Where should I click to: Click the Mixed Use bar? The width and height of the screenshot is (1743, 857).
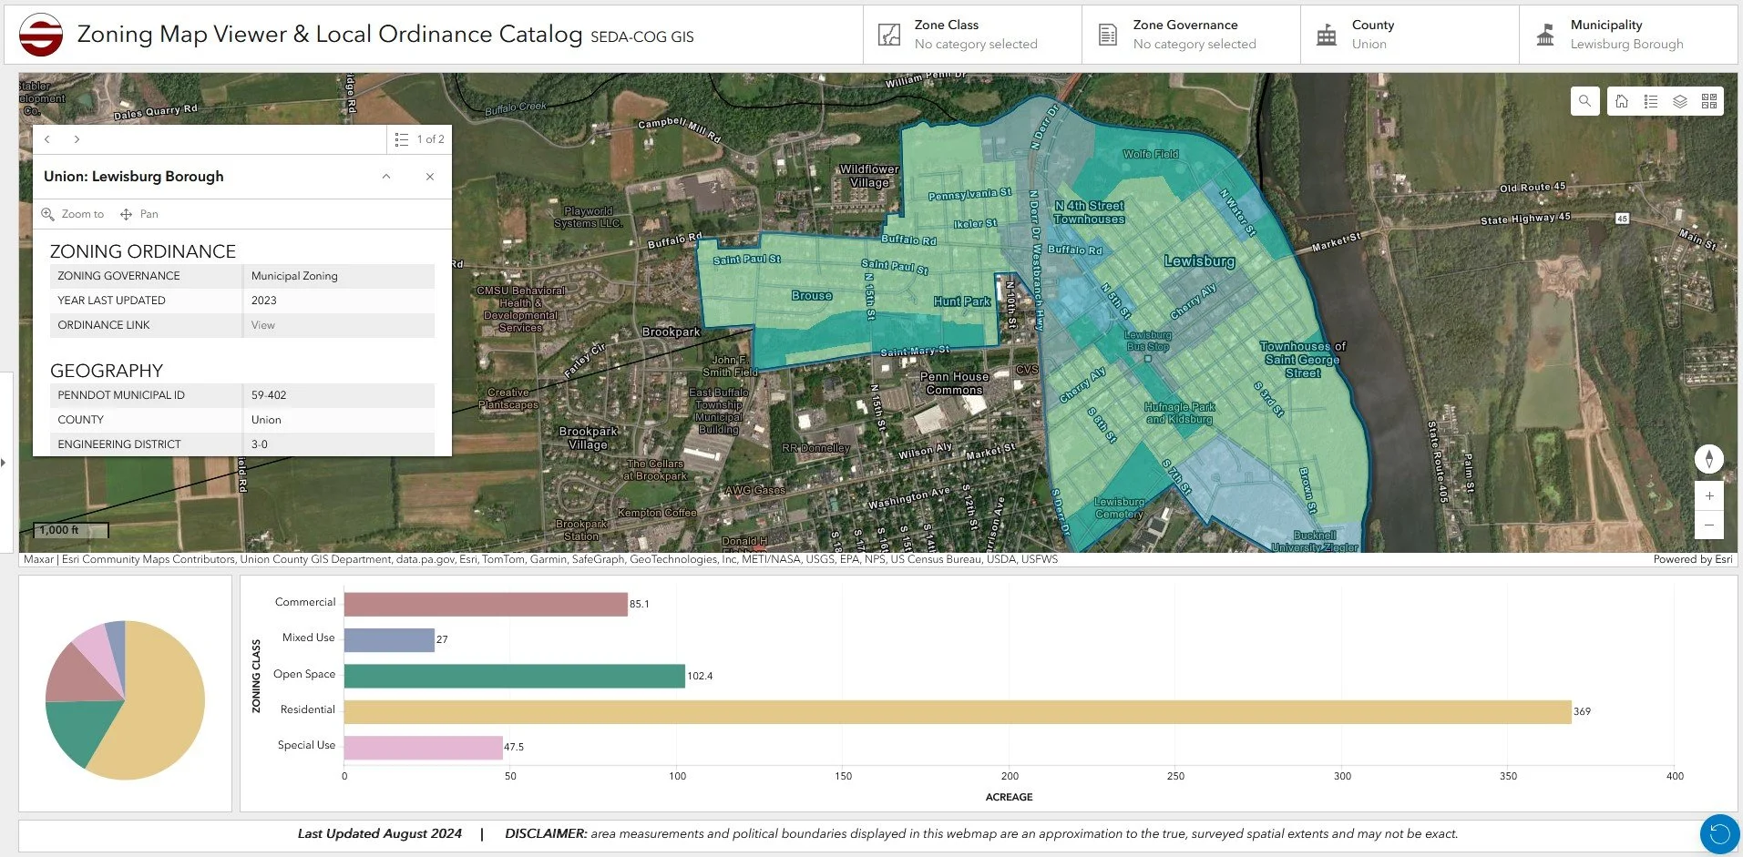coord(389,639)
